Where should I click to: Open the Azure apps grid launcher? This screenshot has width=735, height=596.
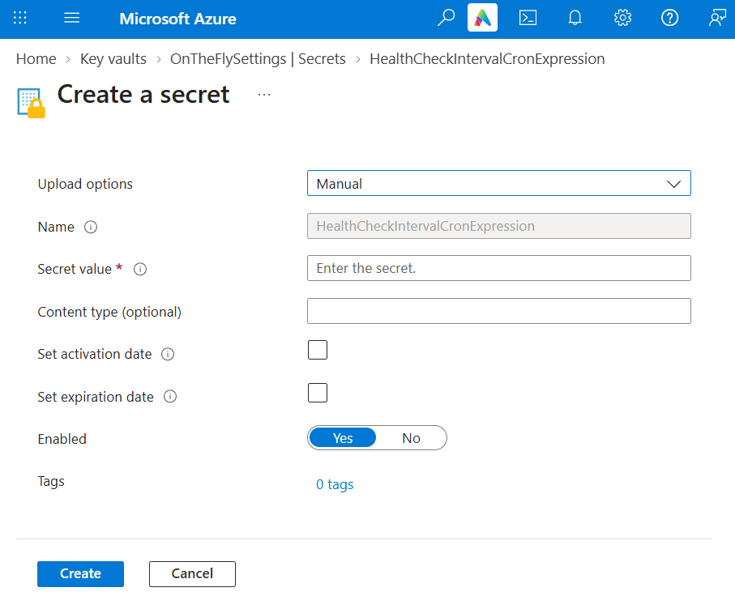[x=19, y=19]
